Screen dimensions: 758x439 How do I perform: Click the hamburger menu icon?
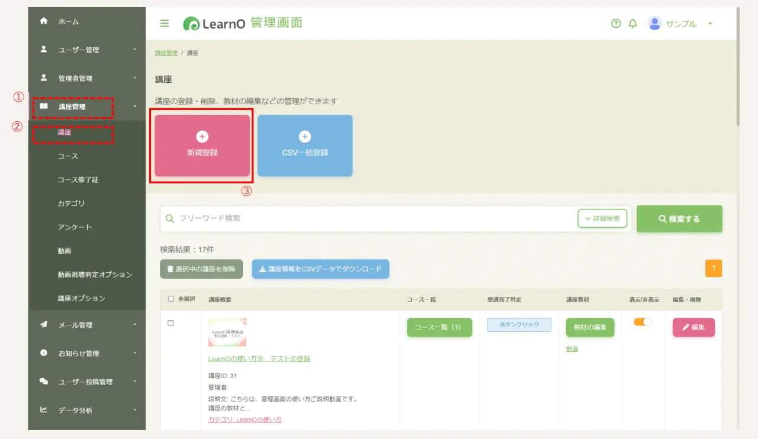tap(165, 24)
